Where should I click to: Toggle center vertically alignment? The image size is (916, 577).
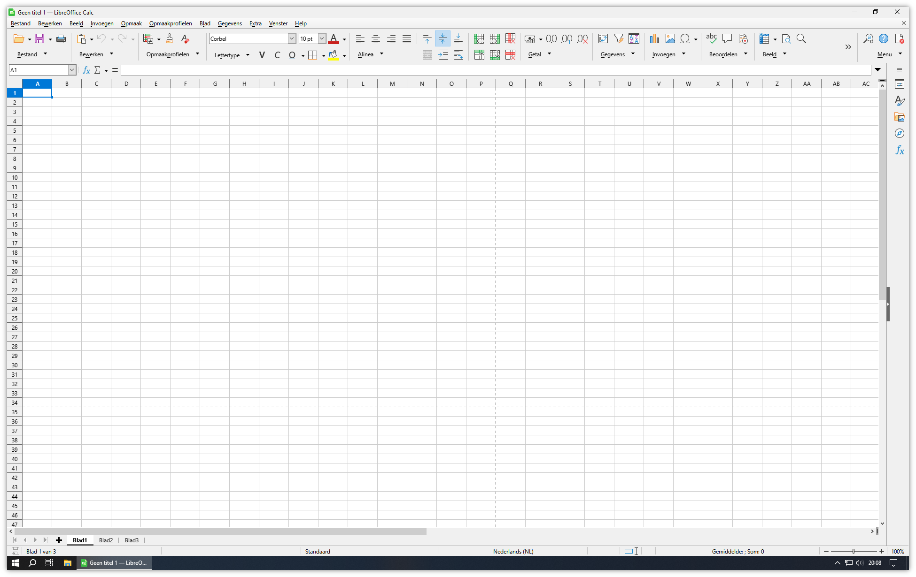(x=442, y=39)
